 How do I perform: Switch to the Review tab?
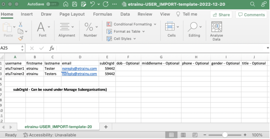coord(145,14)
